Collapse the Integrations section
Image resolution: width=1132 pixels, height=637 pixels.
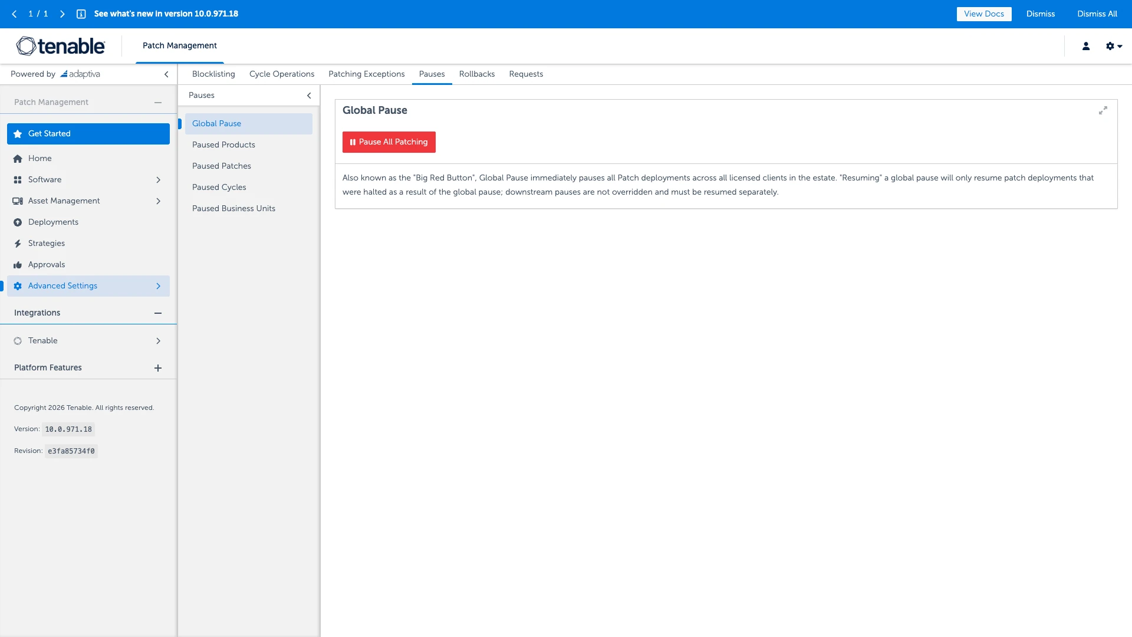tap(158, 313)
